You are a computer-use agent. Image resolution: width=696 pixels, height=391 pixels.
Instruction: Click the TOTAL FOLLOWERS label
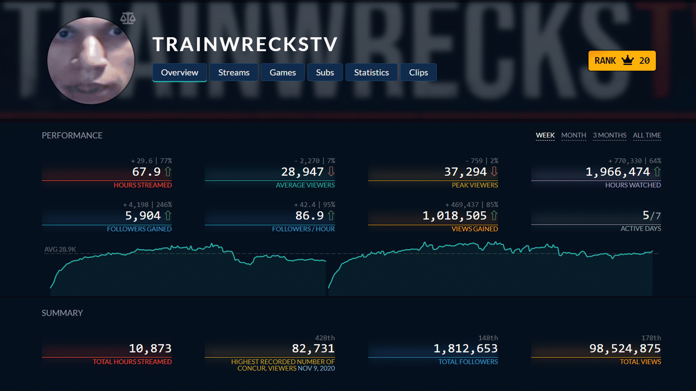point(468,362)
